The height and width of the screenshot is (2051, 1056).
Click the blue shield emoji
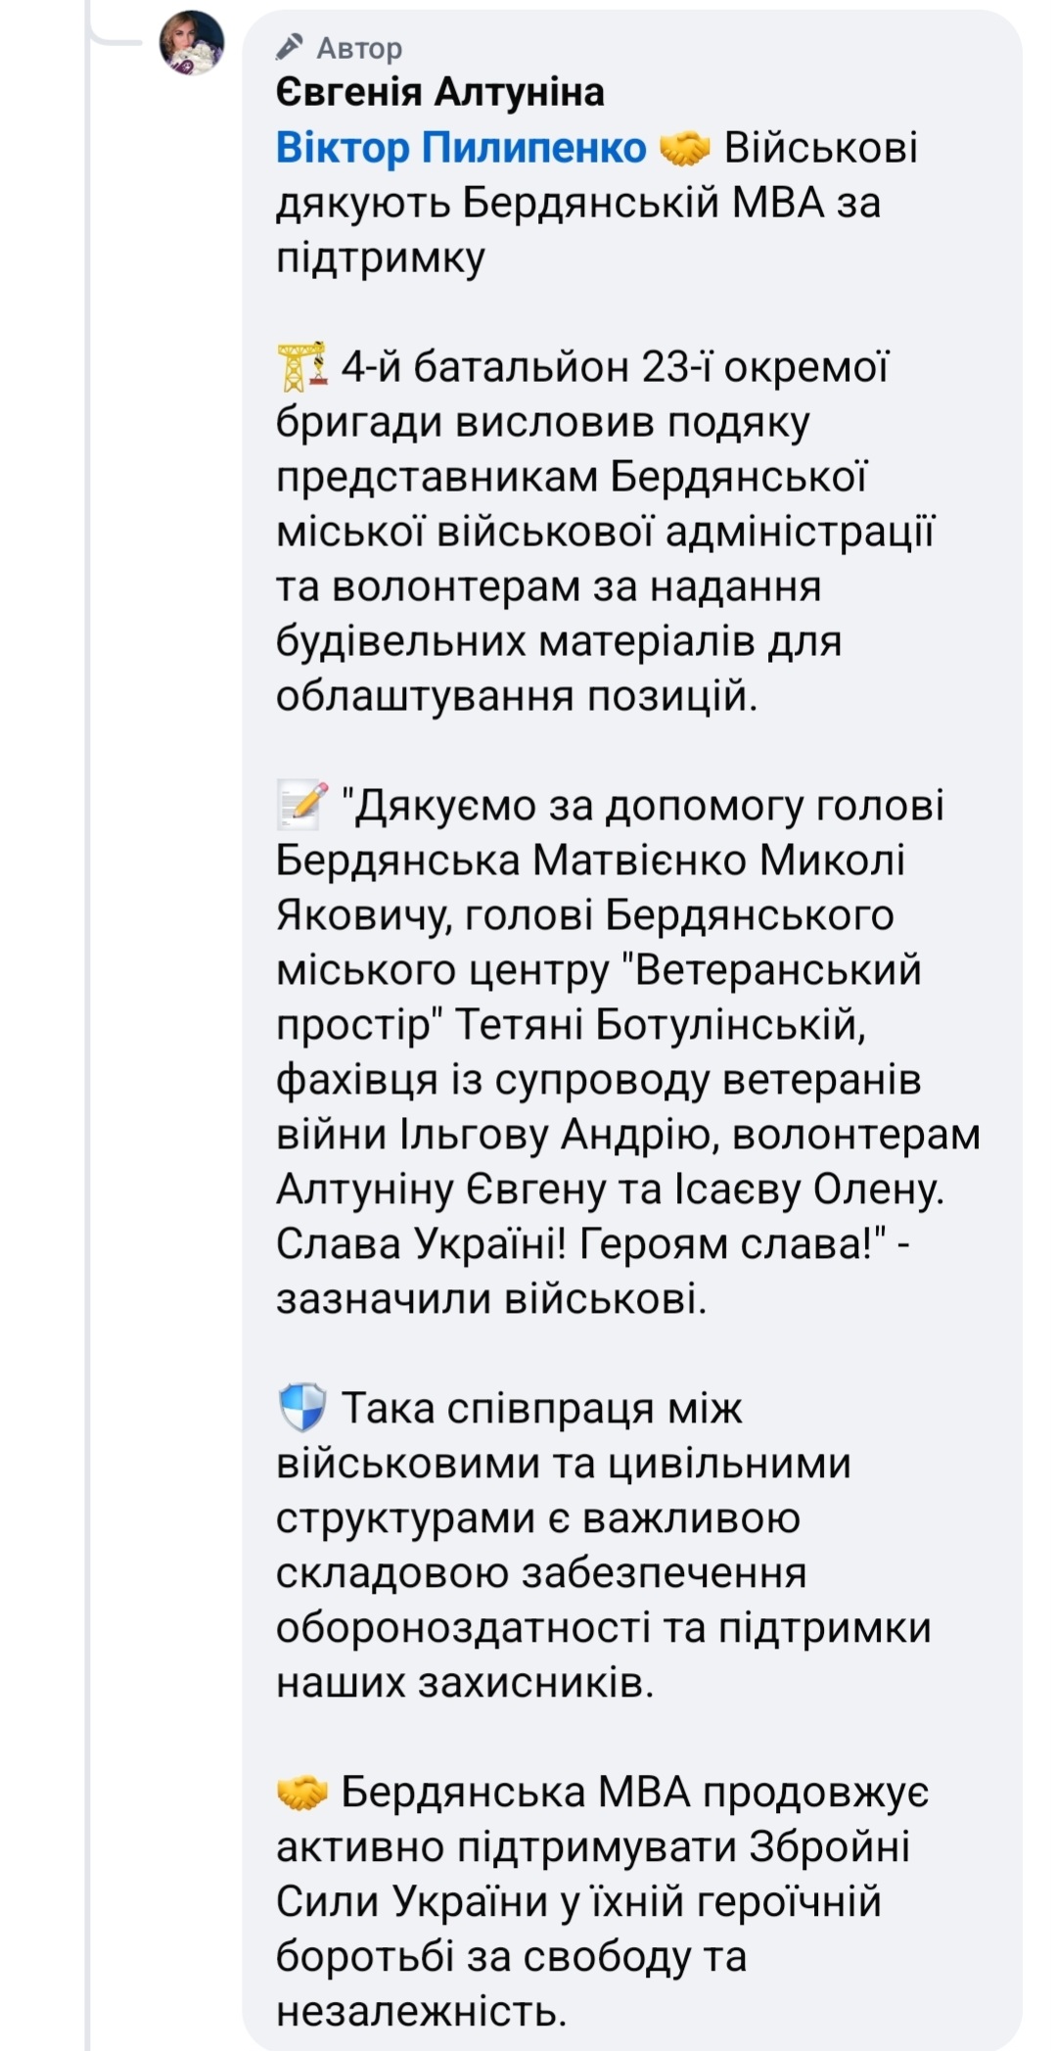click(x=302, y=1408)
